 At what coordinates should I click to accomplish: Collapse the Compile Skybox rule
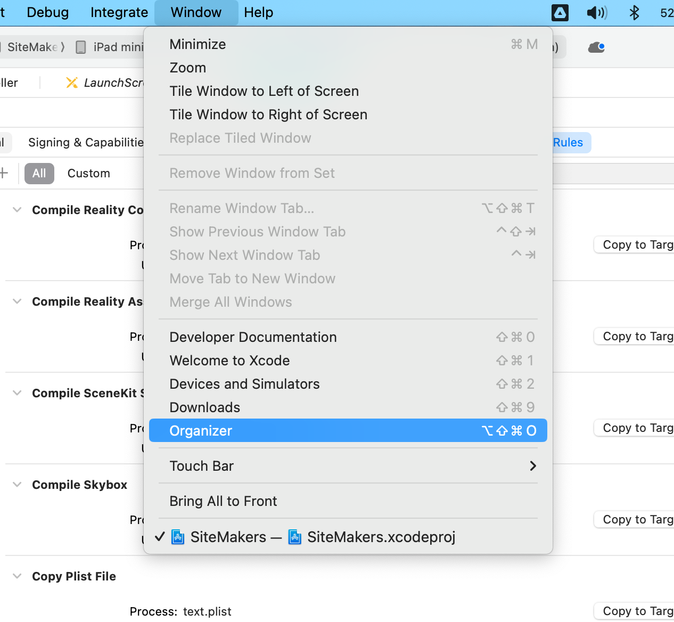pos(17,485)
